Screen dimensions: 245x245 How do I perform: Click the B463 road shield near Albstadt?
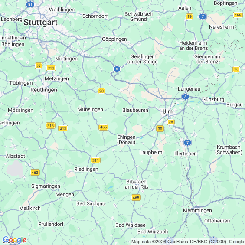tap(35, 173)
